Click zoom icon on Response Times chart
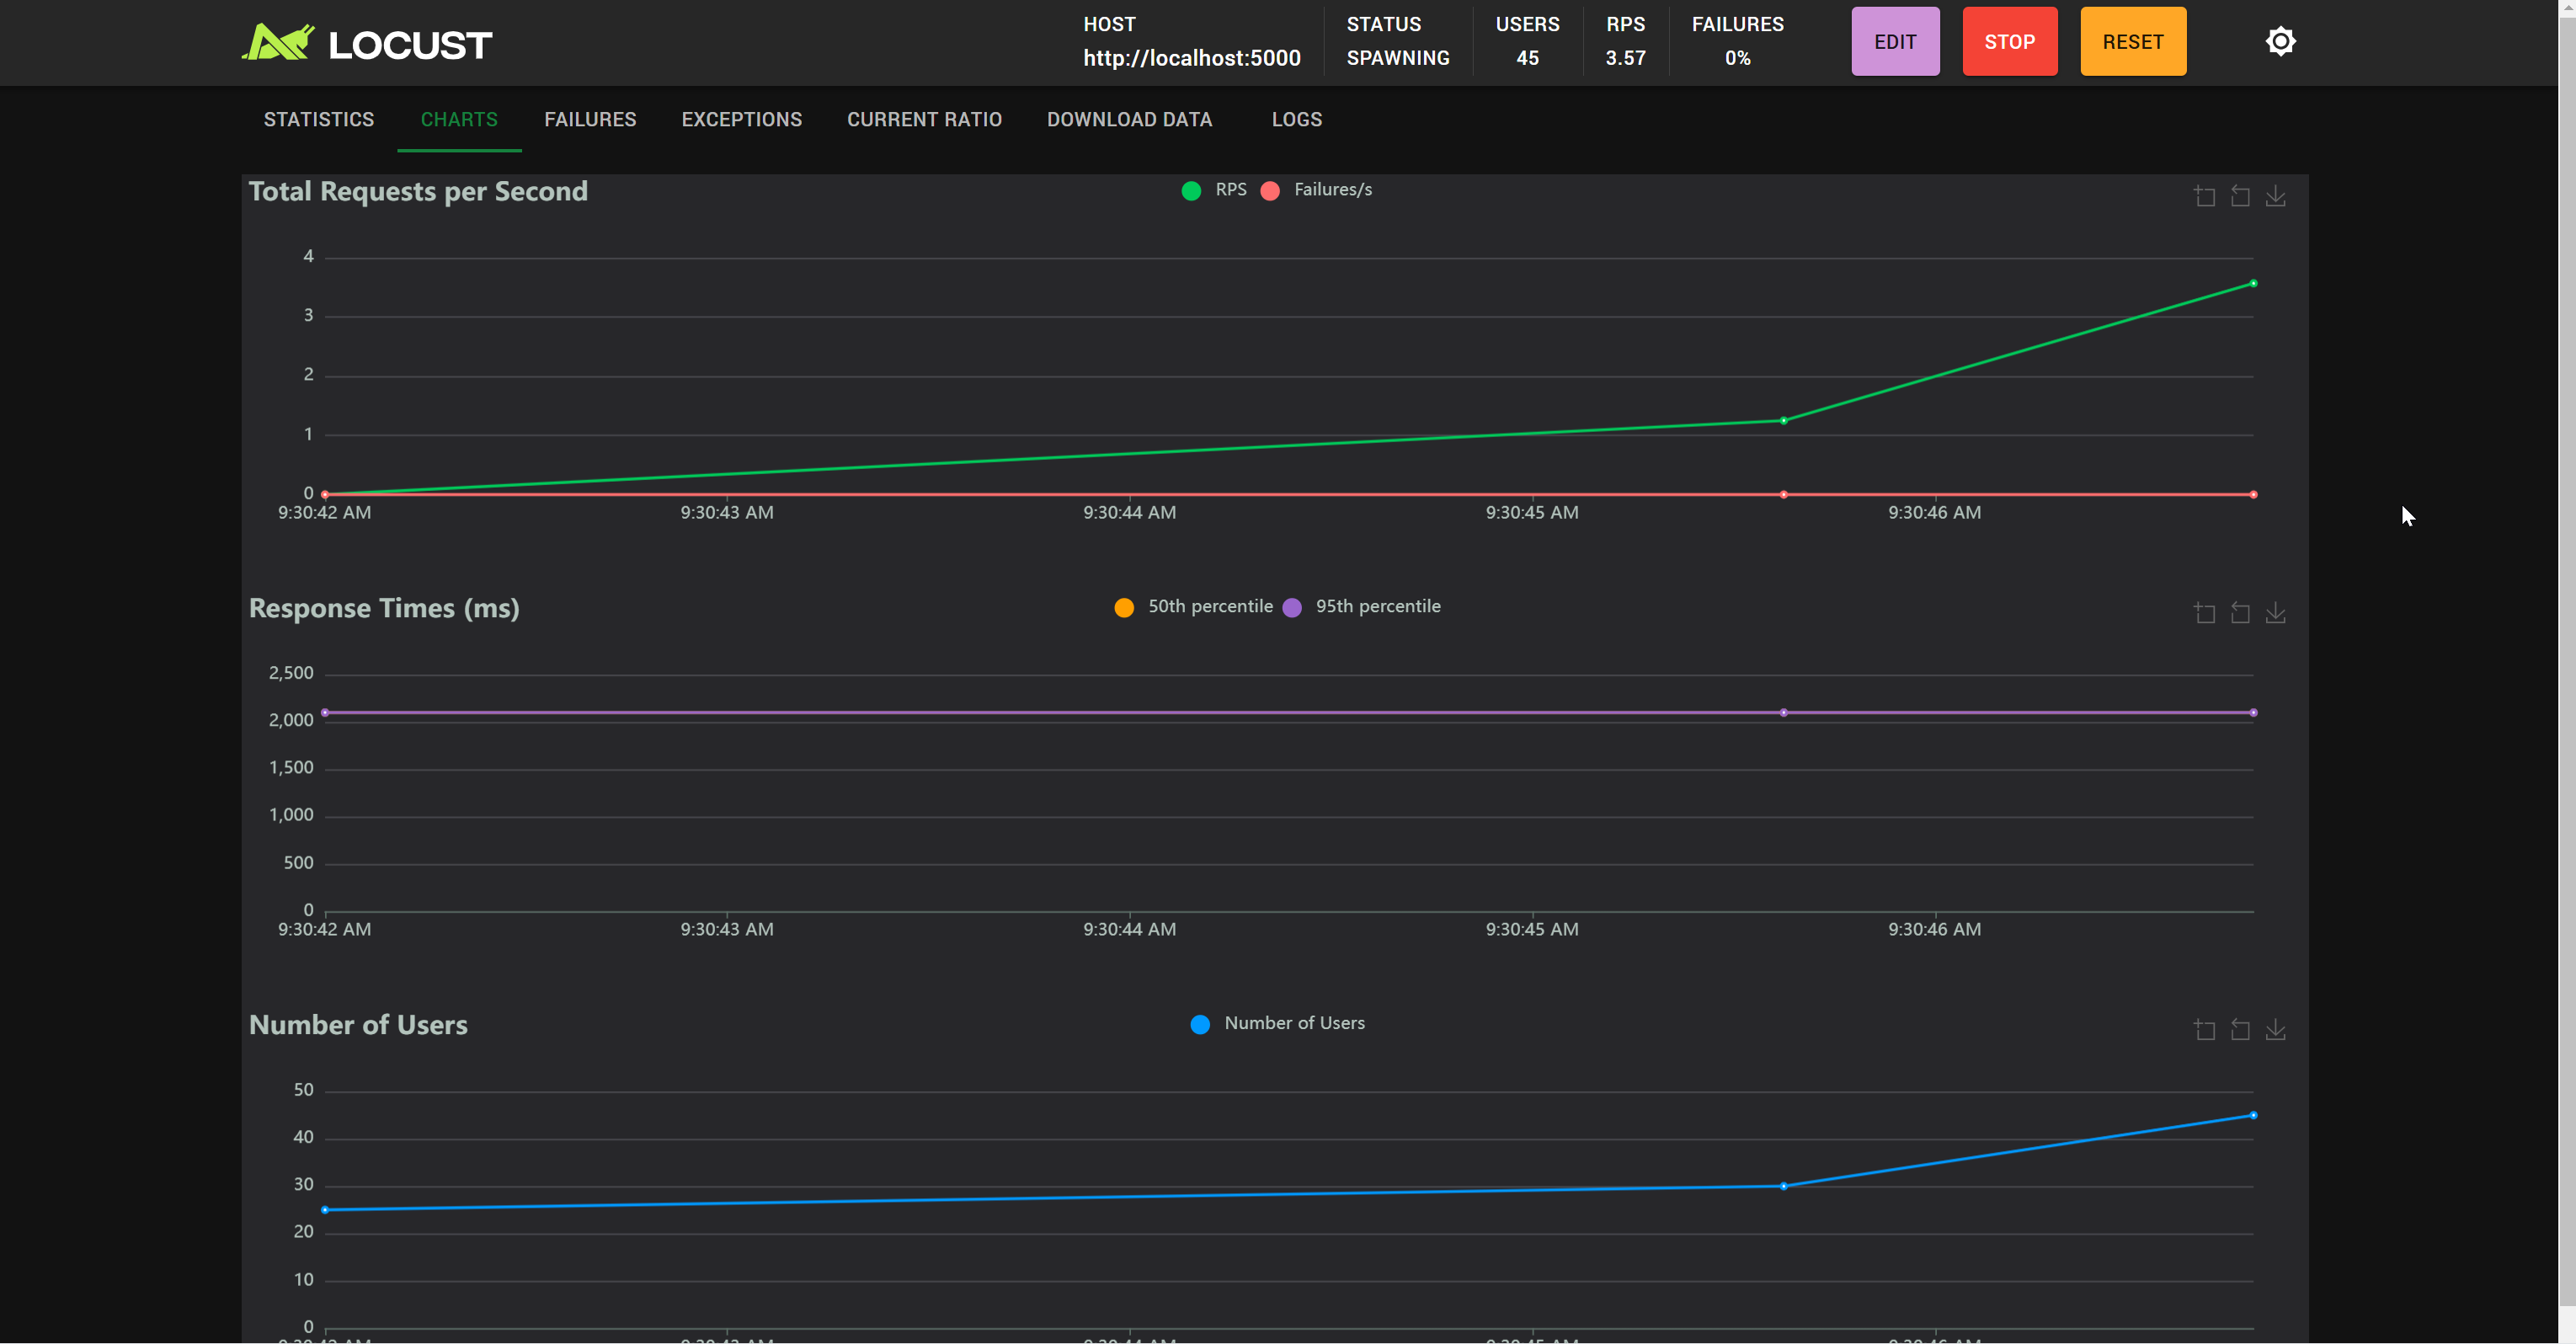 (x=2204, y=613)
